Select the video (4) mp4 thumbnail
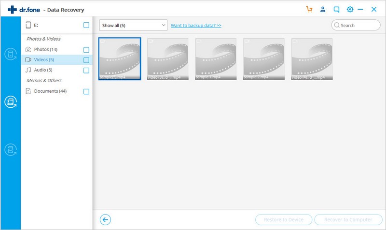This screenshot has width=386, height=230. (x=312, y=59)
